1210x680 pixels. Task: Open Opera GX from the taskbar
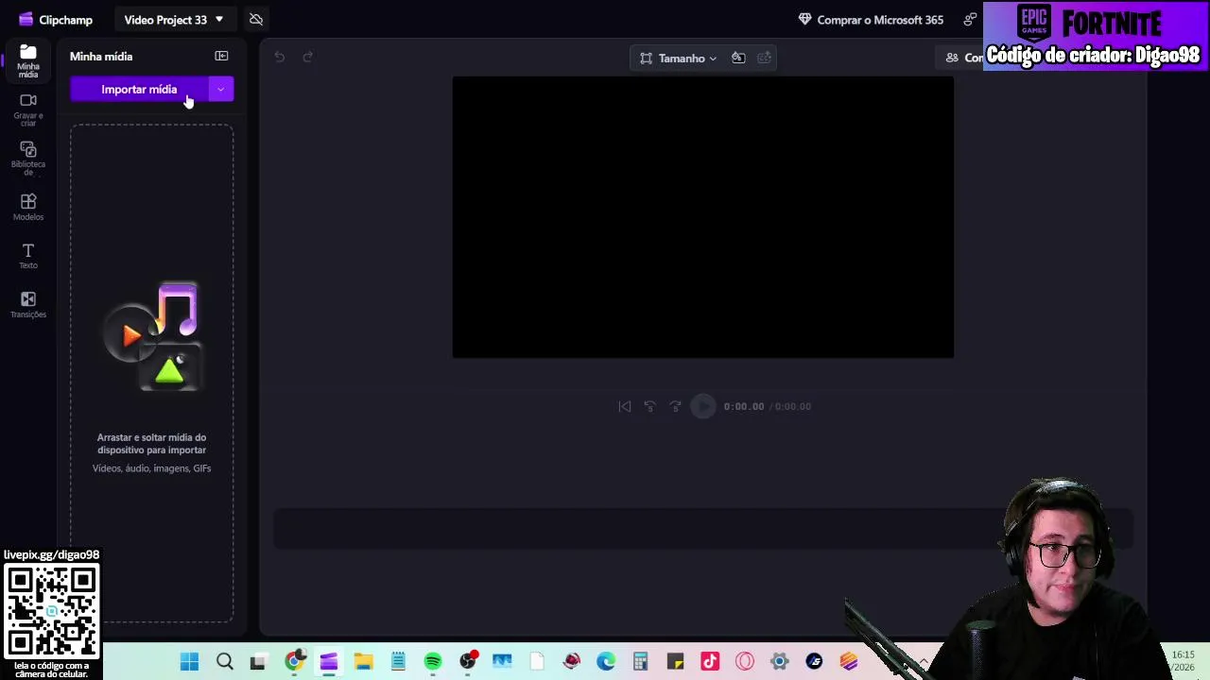pos(745,662)
